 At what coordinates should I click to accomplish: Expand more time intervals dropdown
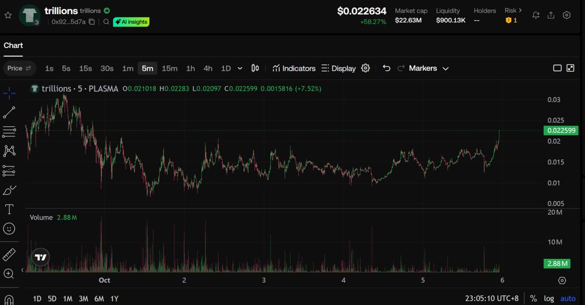pyautogui.click(x=240, y=69)
